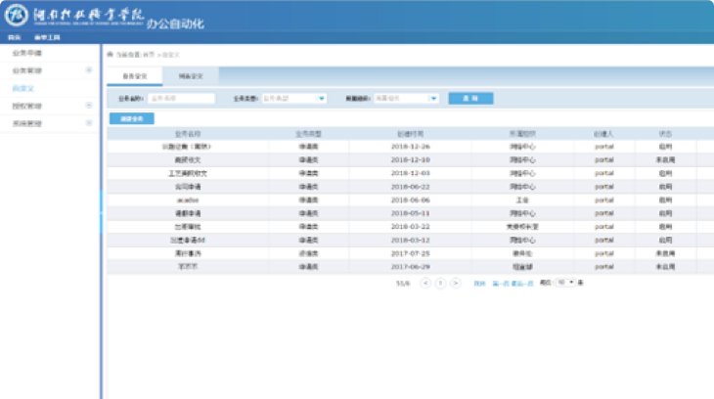Screen dimensions: 714x399
Task: Open the 所属组织 dropdown filter
Action: point(433,98)
